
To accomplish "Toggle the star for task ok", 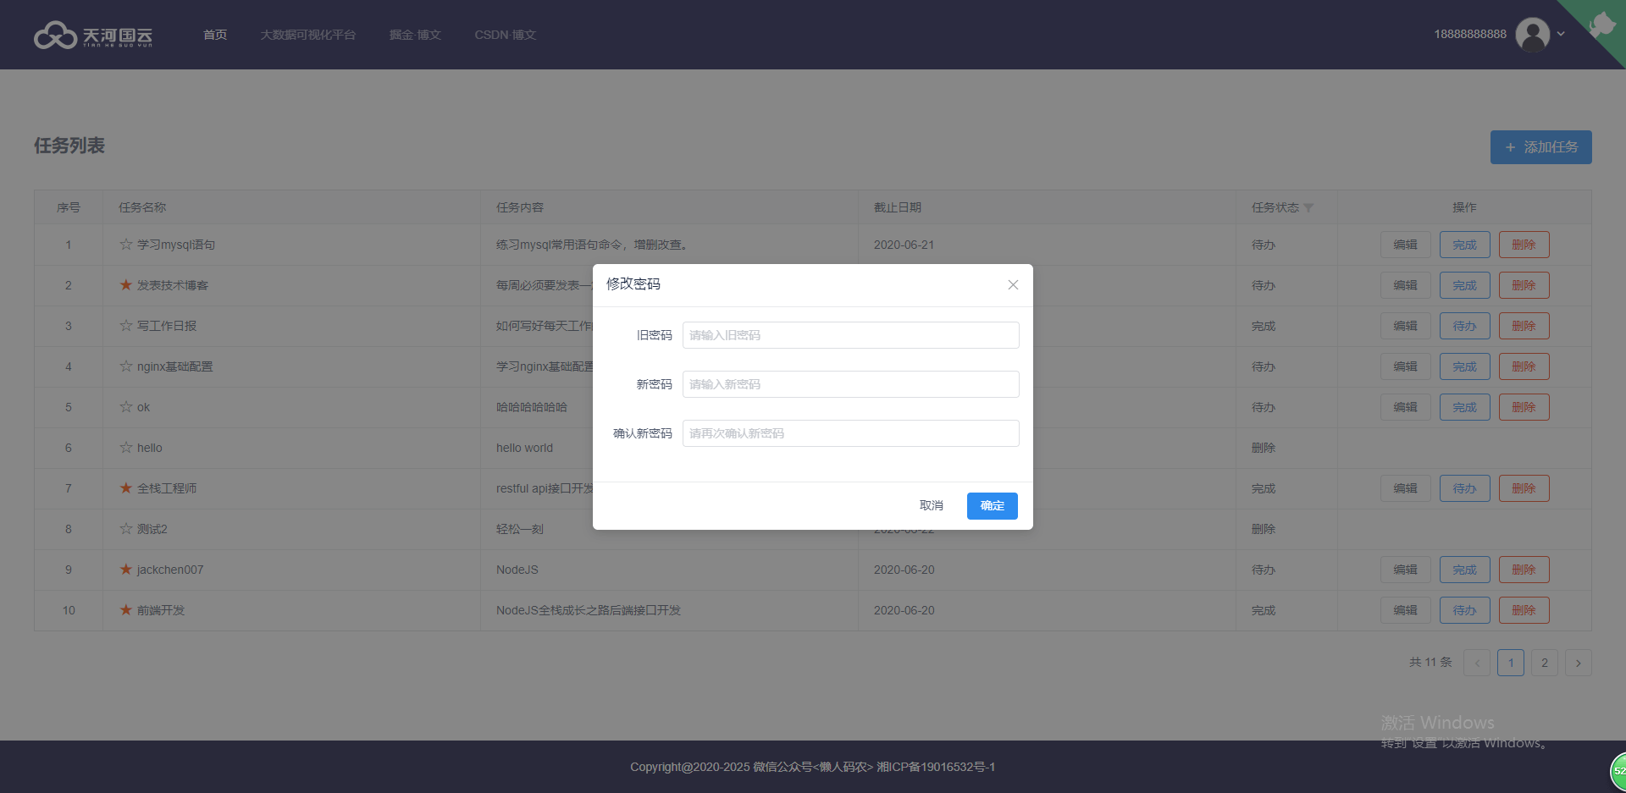I will pyautogui.click(x=126, y=406).
